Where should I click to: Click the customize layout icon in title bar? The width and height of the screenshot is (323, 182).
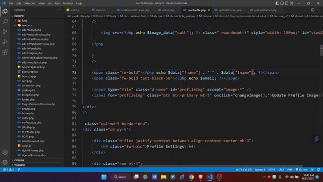(291, 3)
